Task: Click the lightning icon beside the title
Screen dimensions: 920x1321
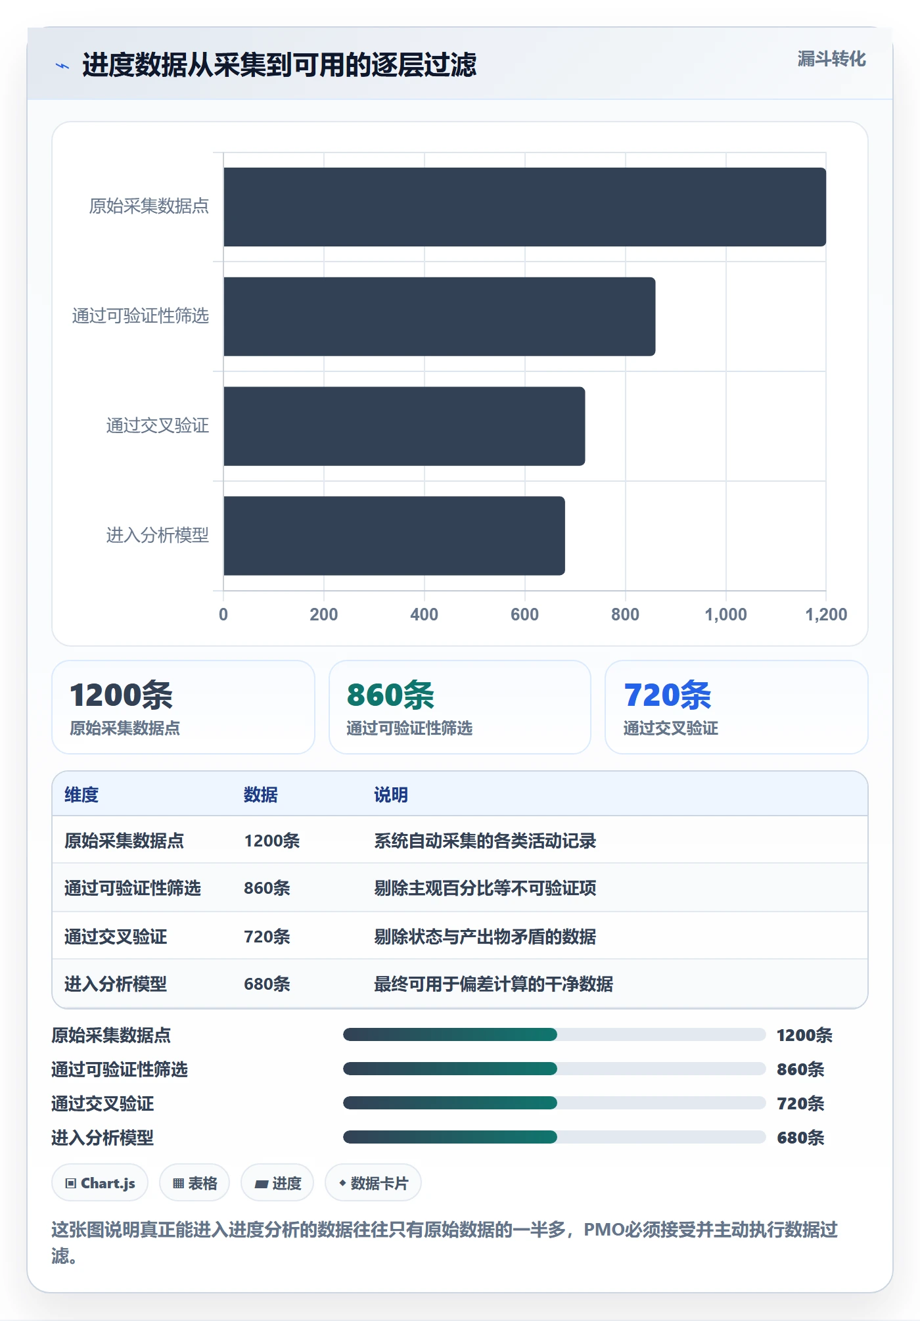Action: coord(62,66)
